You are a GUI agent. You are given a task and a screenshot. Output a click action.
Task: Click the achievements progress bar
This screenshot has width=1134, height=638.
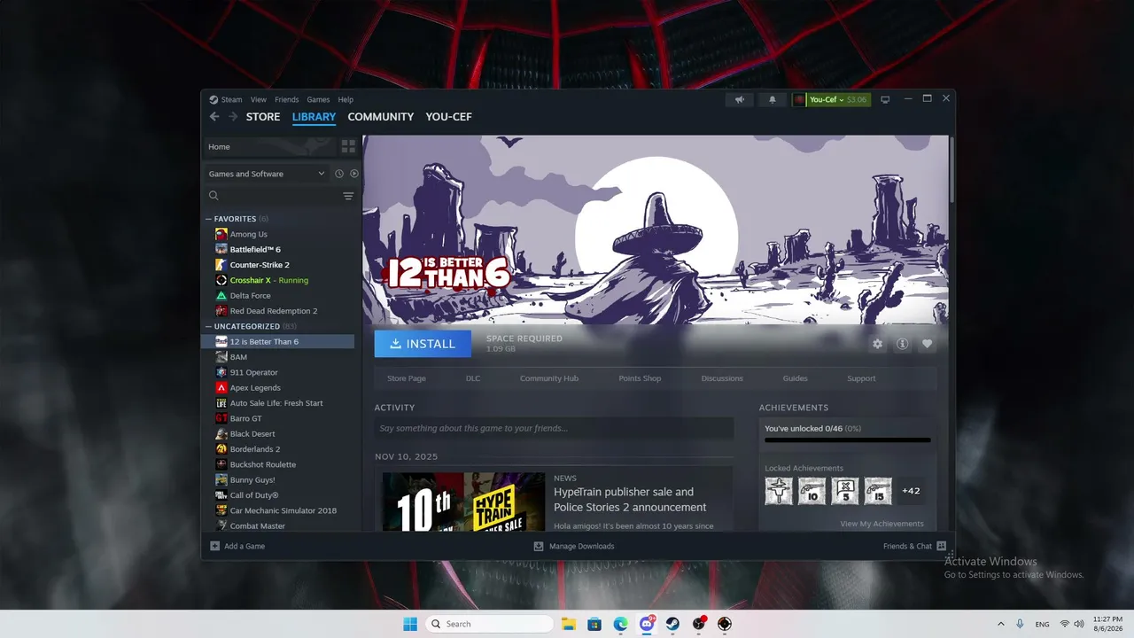coord(848,440)
